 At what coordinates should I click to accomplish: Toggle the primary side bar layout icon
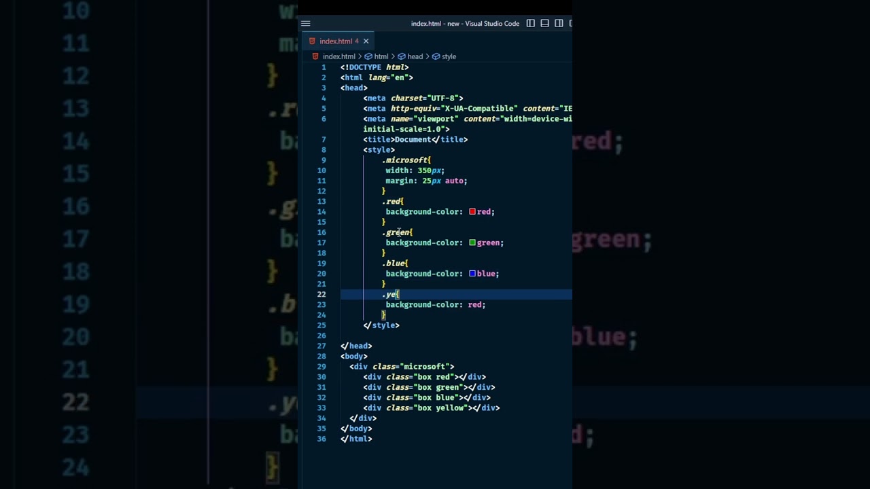coord(530,23)
